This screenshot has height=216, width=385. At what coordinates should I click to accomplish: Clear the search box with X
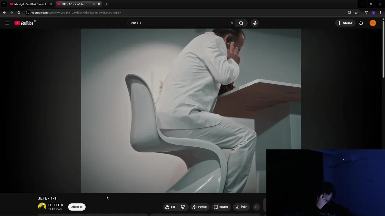point(232,23)
